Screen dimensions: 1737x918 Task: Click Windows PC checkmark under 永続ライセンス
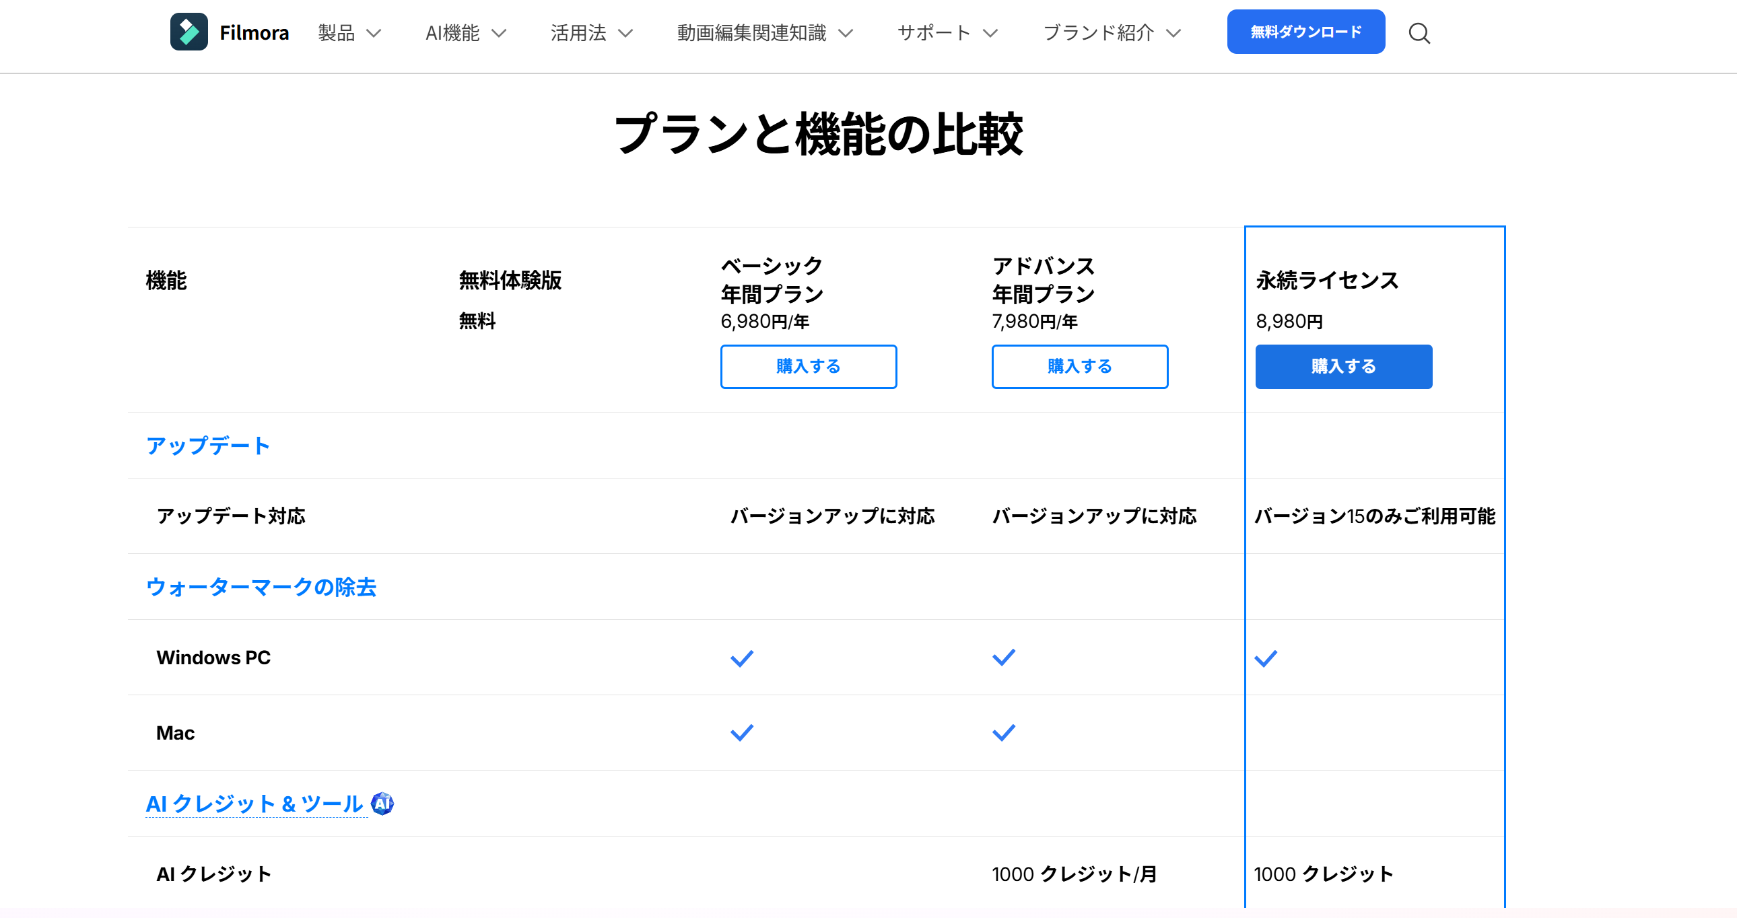tap(1266, 658)
